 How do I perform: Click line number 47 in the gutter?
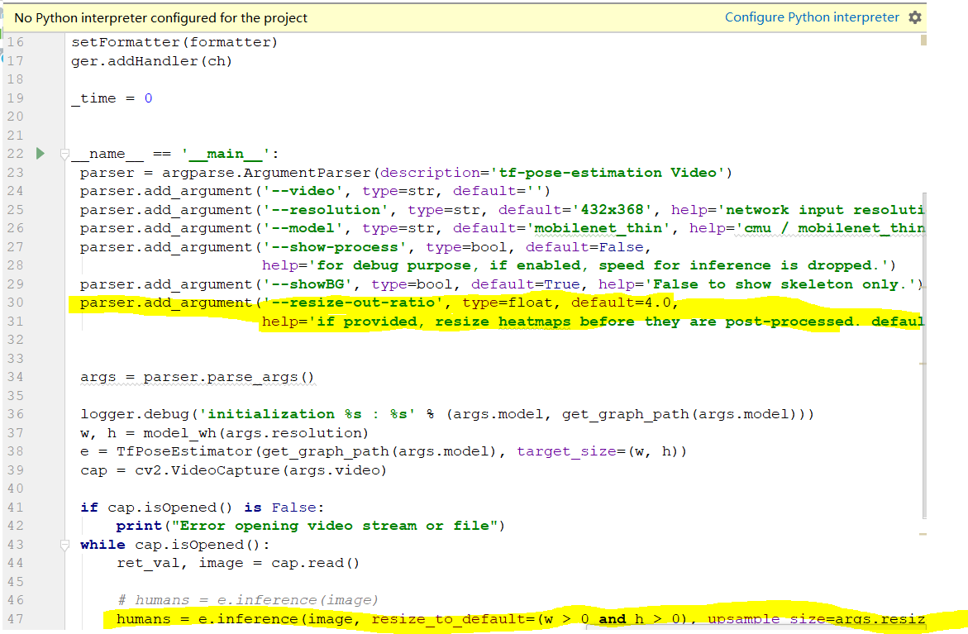(16, 618)
